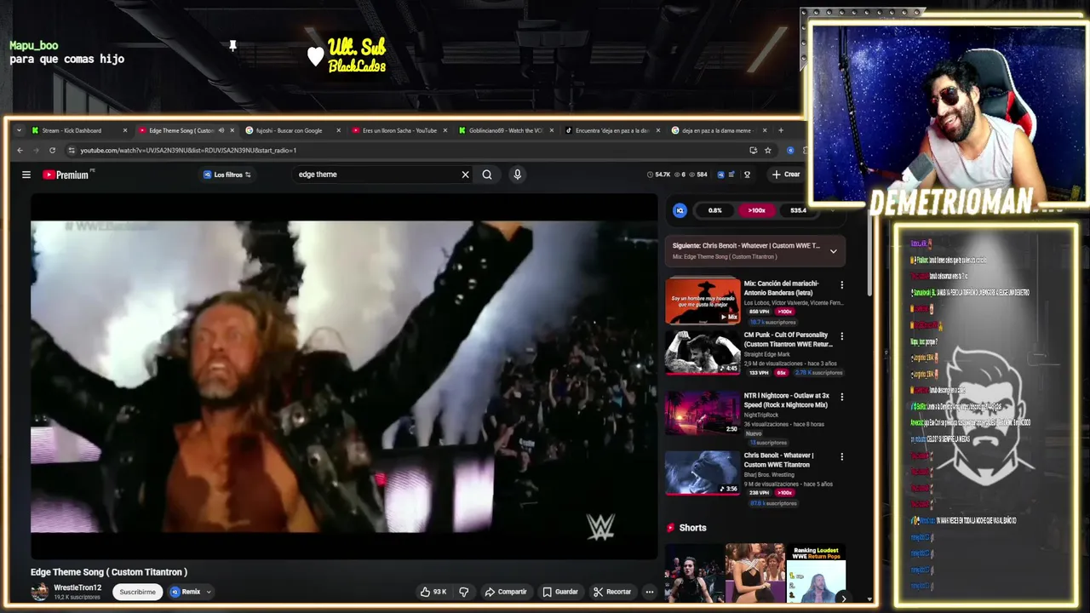Open the Ranking Loudest WWE Return Pops short
The width and height of the screenshot is (1090, 613).
click(x=816, y=573)
